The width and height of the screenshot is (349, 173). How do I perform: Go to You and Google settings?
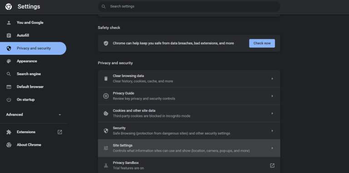click(30, 23)
